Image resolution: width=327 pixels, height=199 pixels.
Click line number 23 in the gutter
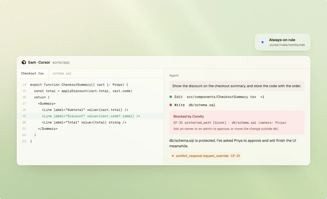(x=24, y=141)
